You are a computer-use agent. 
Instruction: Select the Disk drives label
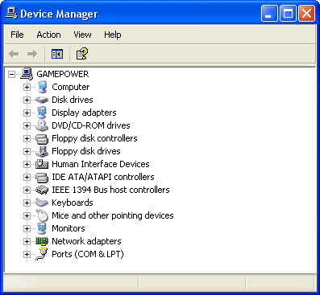[73, 100]
